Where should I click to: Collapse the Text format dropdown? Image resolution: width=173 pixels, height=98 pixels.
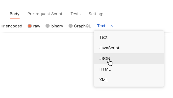tap(105, 26)
